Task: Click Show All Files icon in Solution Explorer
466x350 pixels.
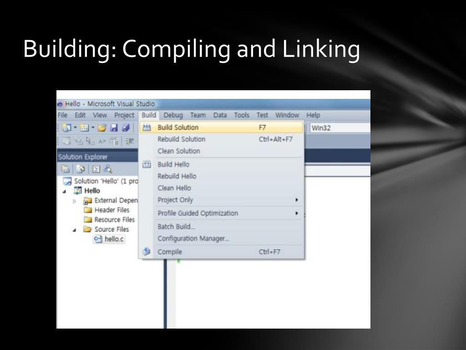Action: [x=80, y=169]
